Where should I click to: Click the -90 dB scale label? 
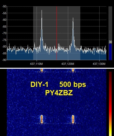coord(4,60)
